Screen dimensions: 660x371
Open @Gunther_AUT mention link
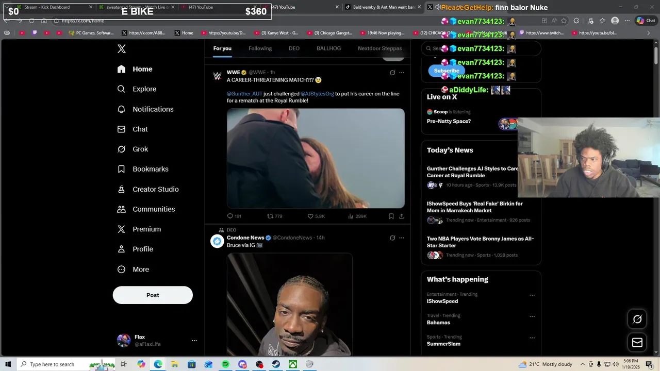[244, 94]
